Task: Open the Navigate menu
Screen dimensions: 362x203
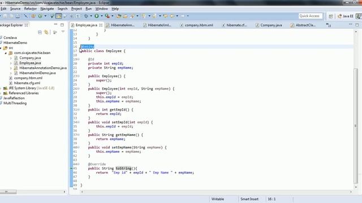Action: pos(47,9)
